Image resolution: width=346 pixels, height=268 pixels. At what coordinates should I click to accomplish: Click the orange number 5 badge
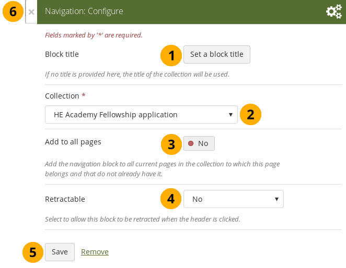[33, 252]
